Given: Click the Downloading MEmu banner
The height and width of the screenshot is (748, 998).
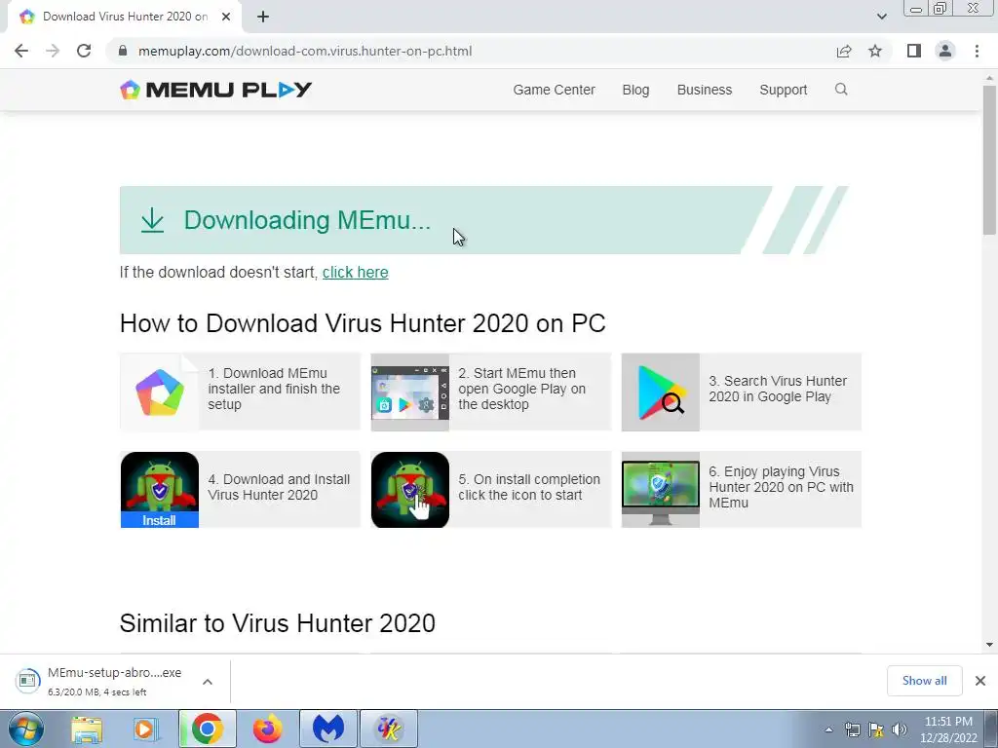Looking at the screenshot, I should click(x=483, y=220).
